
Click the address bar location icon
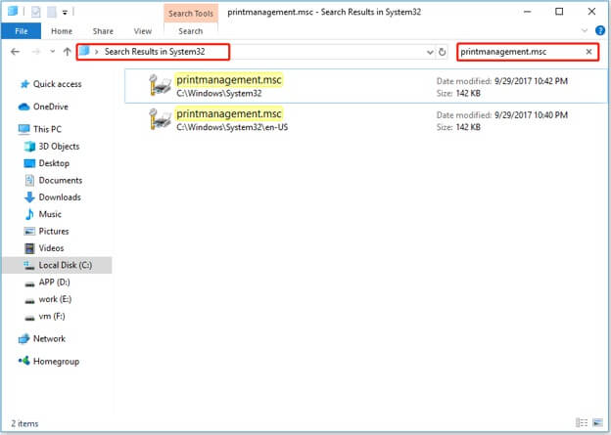tap(84, 51)
